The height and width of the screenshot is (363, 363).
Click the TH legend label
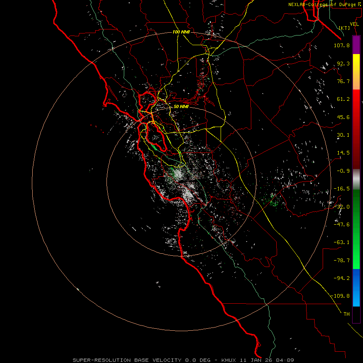(x=346, y=314)
